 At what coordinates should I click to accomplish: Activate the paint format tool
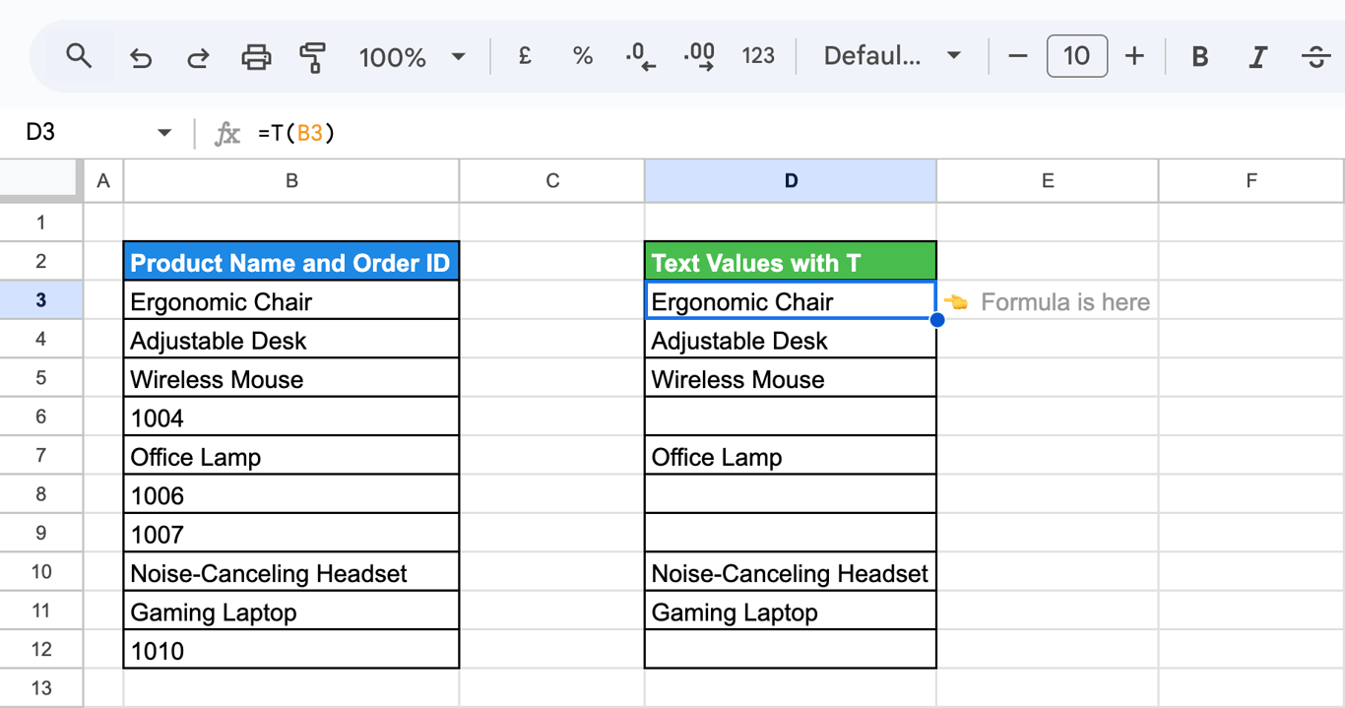coord(313,57)
